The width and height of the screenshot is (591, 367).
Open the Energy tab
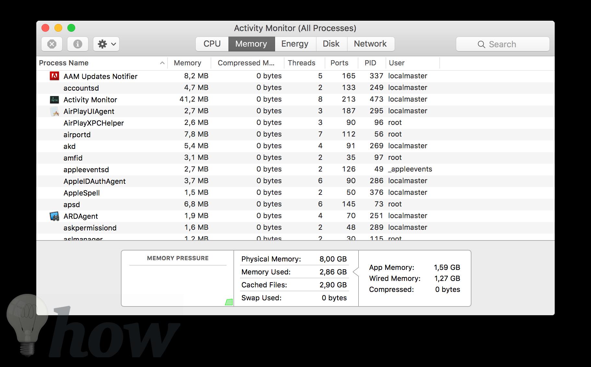click(x=295, y=44)
